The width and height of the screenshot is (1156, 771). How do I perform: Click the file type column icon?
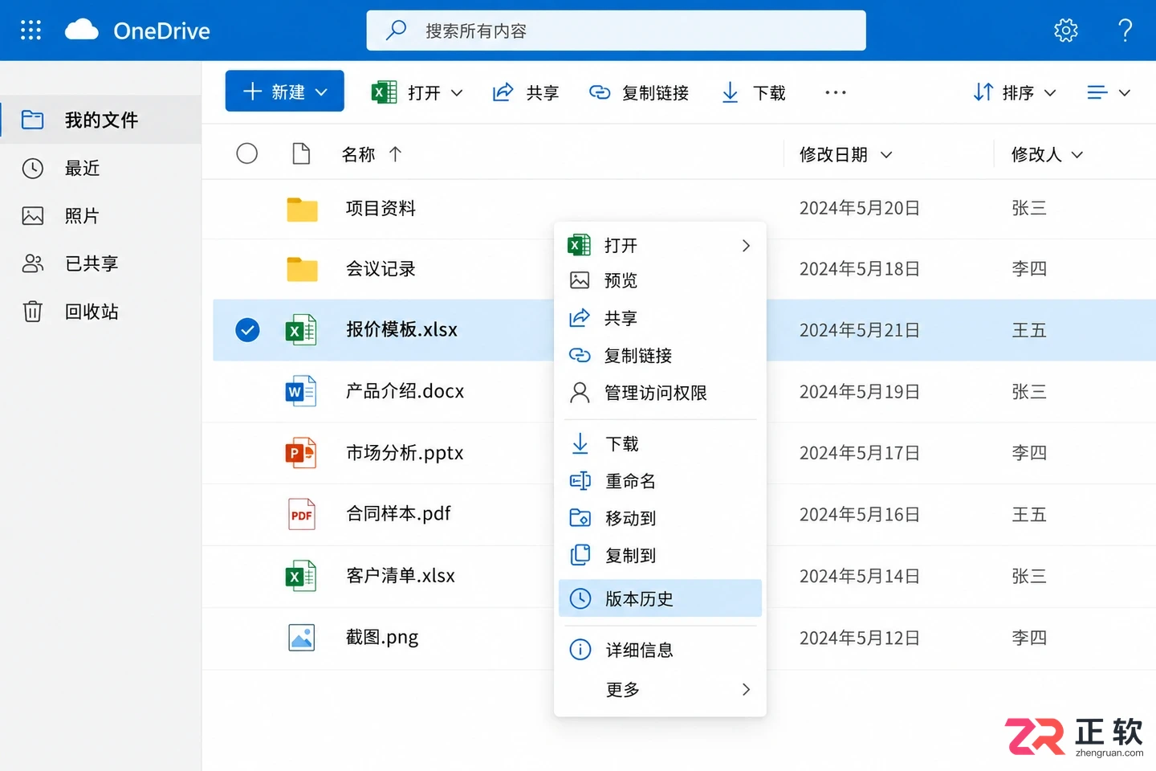(x=301, y=153)
